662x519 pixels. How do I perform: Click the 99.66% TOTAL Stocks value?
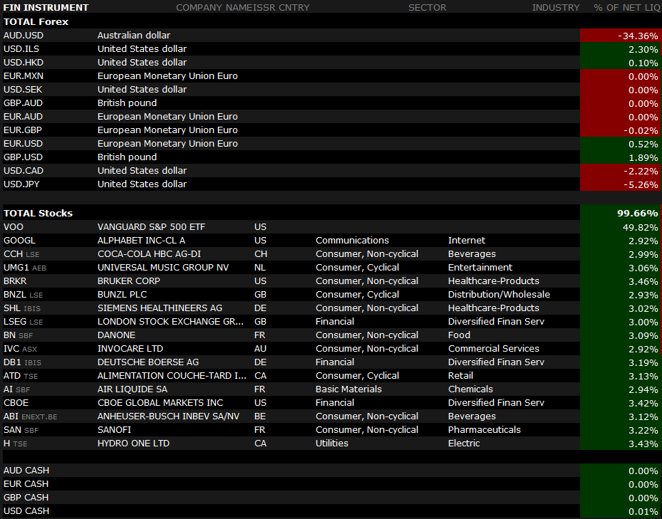638,214
